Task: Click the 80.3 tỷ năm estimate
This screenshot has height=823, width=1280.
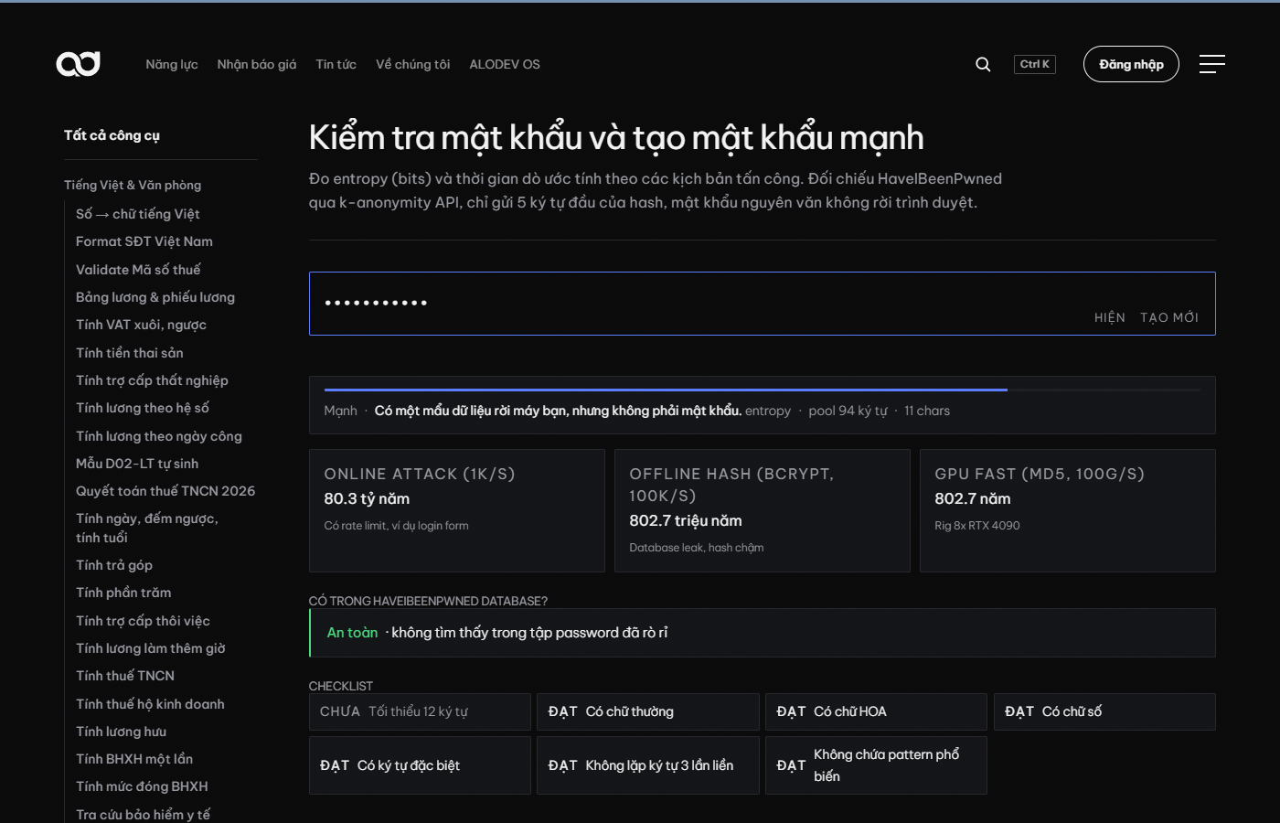Action: 367,498
